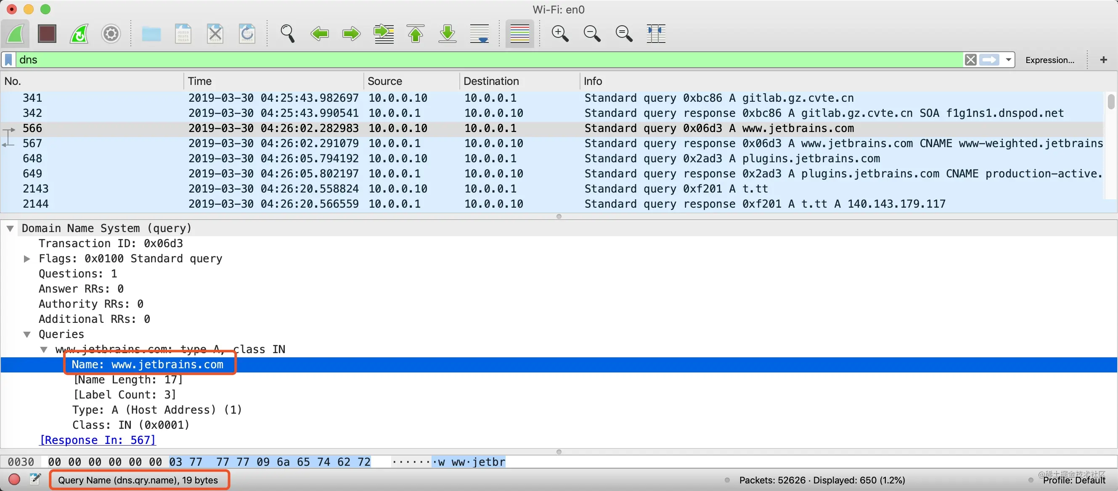This screenshot has height=491, width=1118.
Task: Zoom in on the packet text
Action: tap(560, 33)
